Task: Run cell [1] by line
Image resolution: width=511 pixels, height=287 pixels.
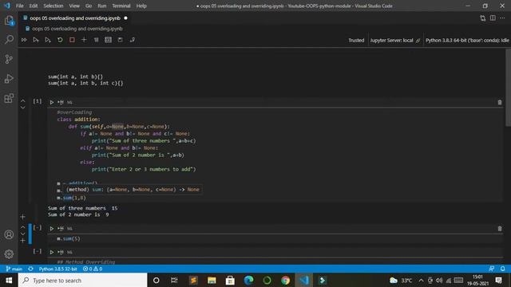Action: [61, 102]
